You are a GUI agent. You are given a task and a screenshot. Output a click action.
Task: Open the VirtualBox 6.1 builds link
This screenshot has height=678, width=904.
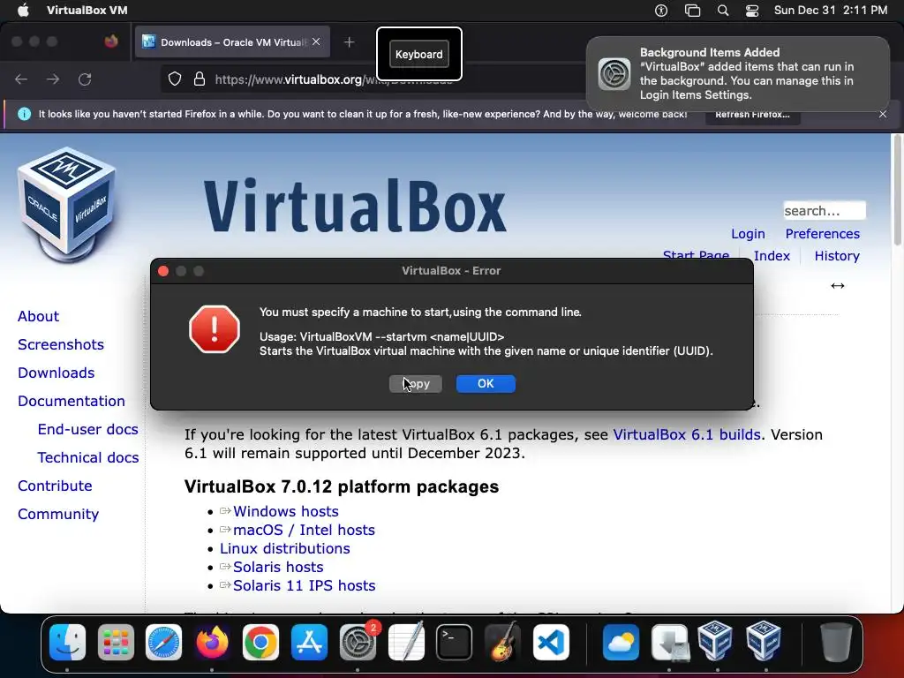click(x=687, y=434)
